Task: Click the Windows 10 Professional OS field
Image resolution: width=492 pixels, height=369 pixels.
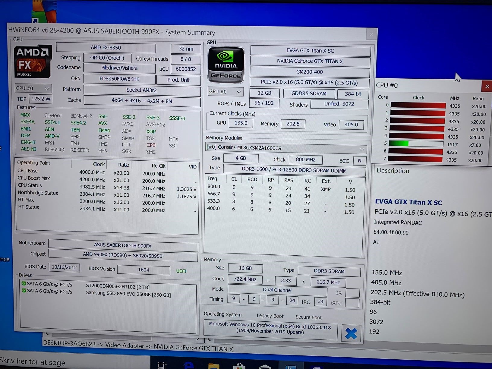Action: (270, 330)
